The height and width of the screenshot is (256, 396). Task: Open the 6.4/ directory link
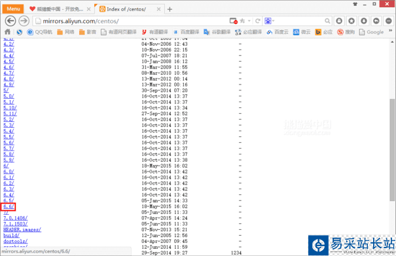pyautogui.click(x=9, y=195)
